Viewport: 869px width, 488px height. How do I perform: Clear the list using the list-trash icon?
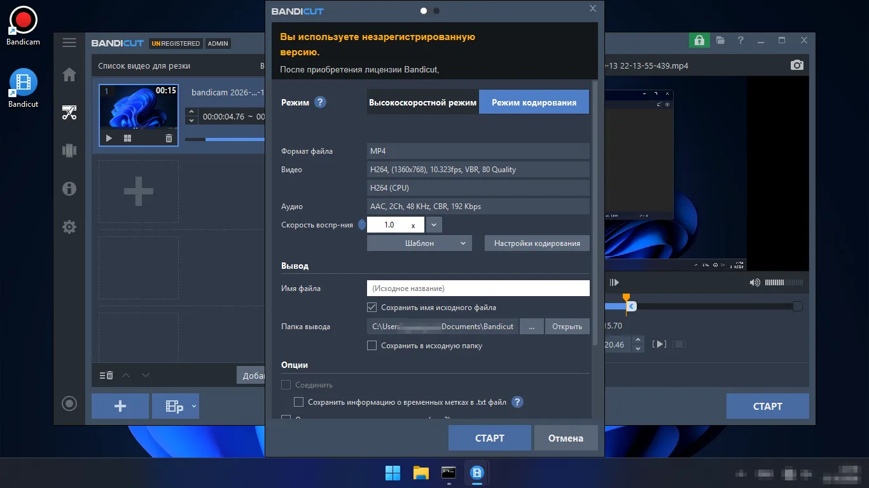coord(106,376)
